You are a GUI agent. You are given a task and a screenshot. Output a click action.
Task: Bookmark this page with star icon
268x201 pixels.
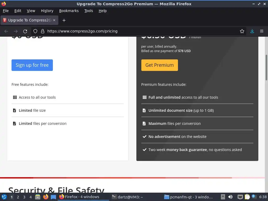tap(242, 31)
